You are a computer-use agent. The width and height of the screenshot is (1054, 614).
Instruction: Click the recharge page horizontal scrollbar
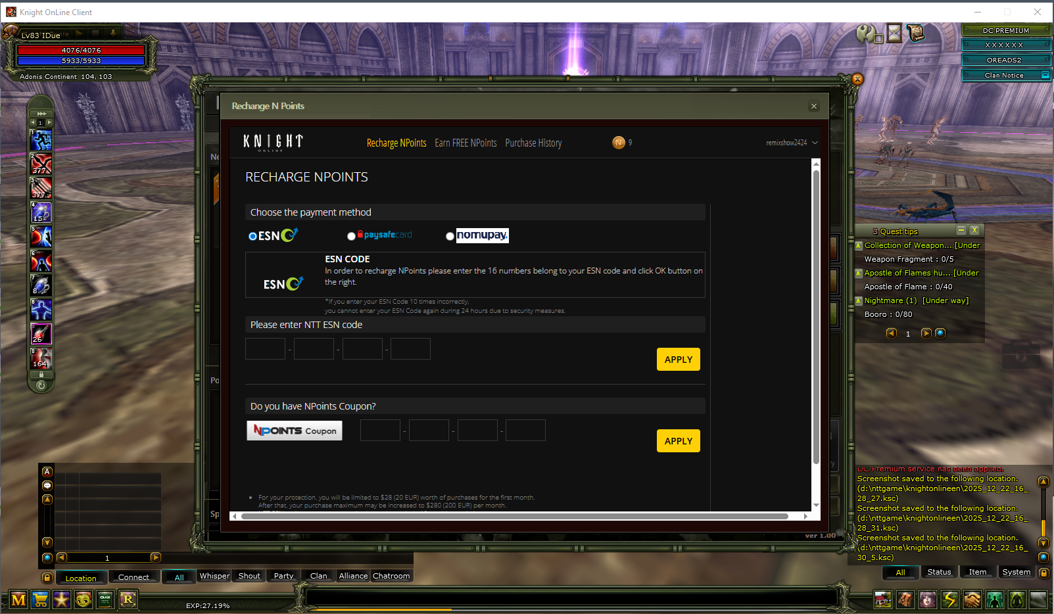[x=515, y=516]
